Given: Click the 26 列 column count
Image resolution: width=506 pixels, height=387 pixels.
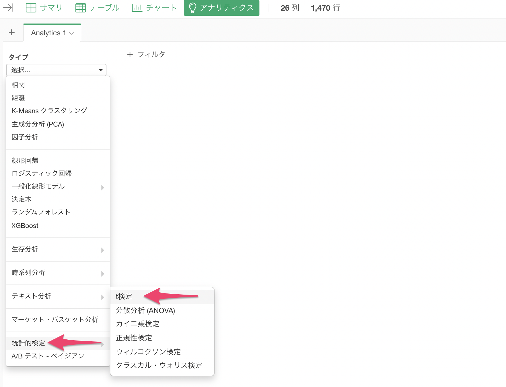Looking at the screenshot, I should (x=290, y=8).
